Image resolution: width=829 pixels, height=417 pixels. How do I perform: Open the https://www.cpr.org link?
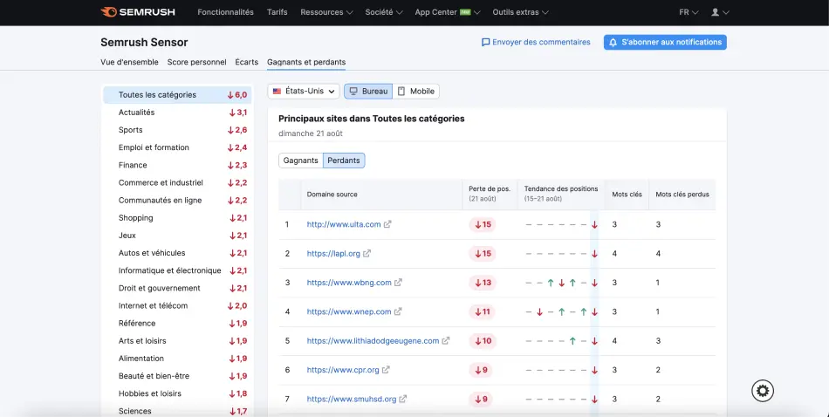pos(343,369)
